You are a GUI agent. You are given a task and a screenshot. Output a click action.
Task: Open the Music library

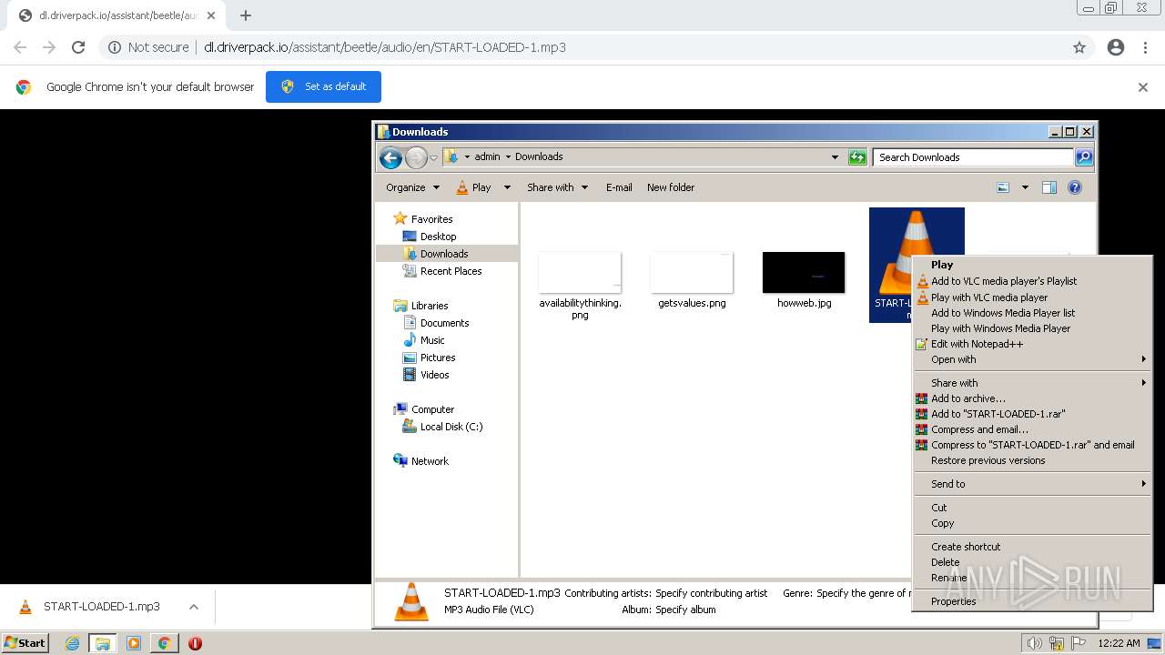tap(432, 340)
